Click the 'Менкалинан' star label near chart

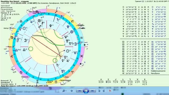click(x=25, y=77)
